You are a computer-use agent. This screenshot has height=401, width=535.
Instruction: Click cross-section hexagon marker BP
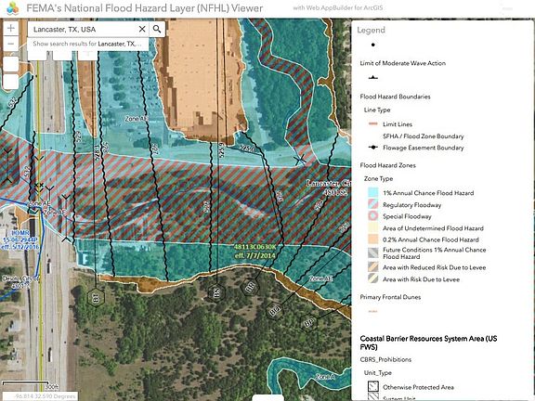tap(309, 322)
